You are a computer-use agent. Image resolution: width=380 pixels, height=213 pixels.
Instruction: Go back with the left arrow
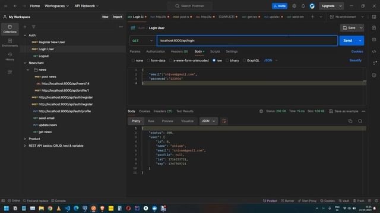(15, 6)
